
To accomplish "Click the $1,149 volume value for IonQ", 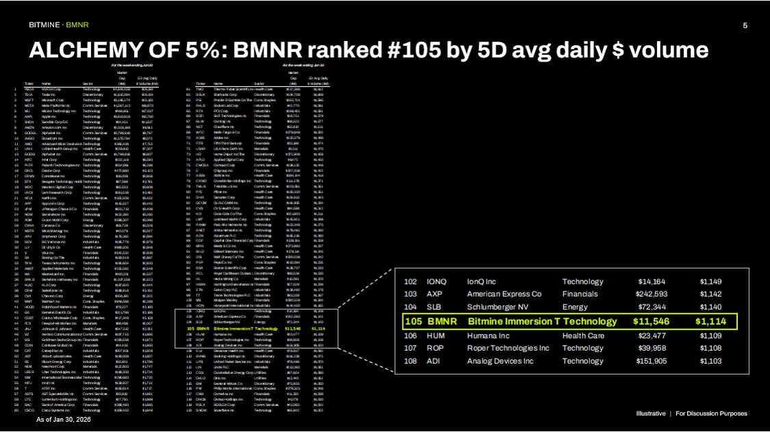I will coord(710,282).
